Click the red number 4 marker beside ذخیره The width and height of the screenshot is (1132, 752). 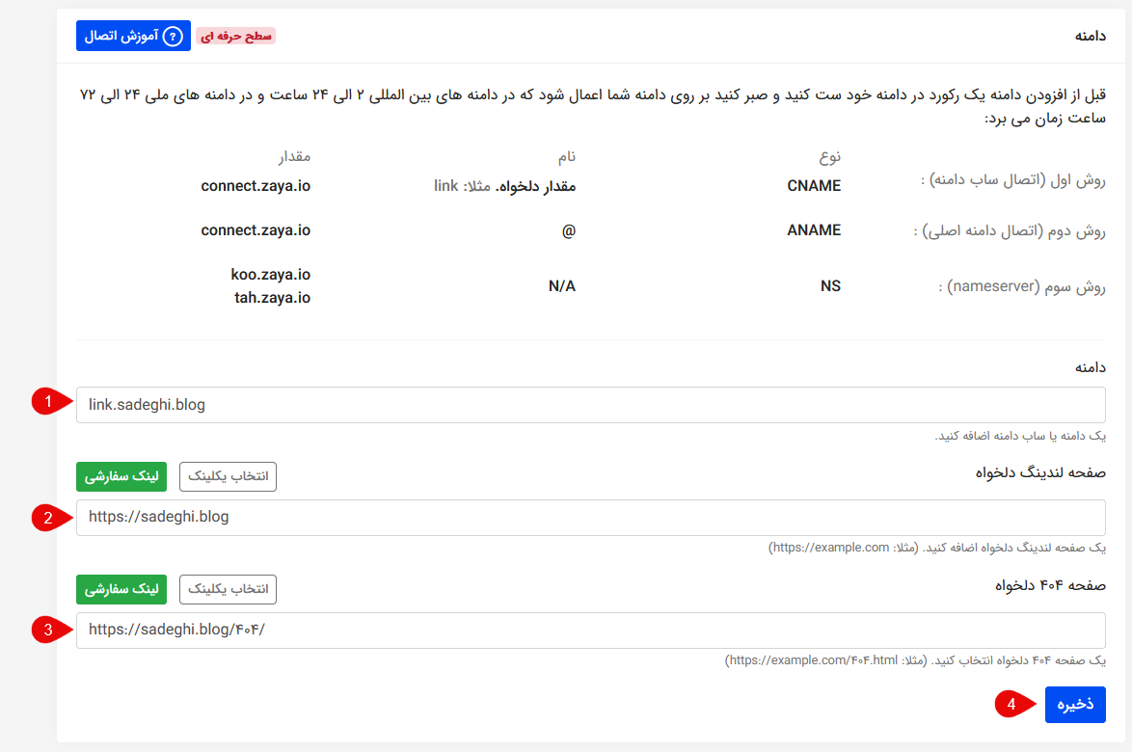point(1011,705)
